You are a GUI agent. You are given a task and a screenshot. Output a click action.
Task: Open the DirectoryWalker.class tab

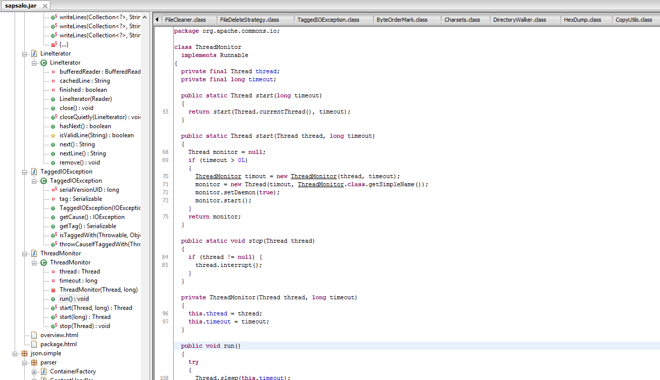pyautogui.click(x=525, y=20)
